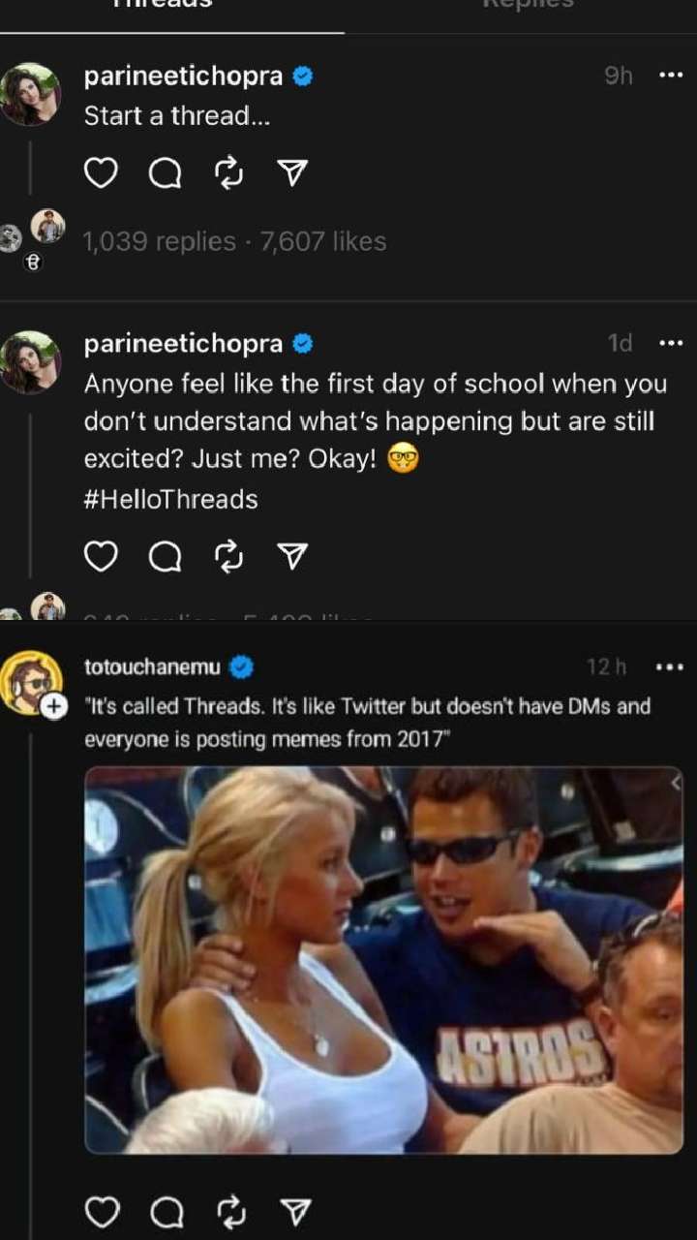Like the "Start a thread..." post

click(x=101, y=173)
